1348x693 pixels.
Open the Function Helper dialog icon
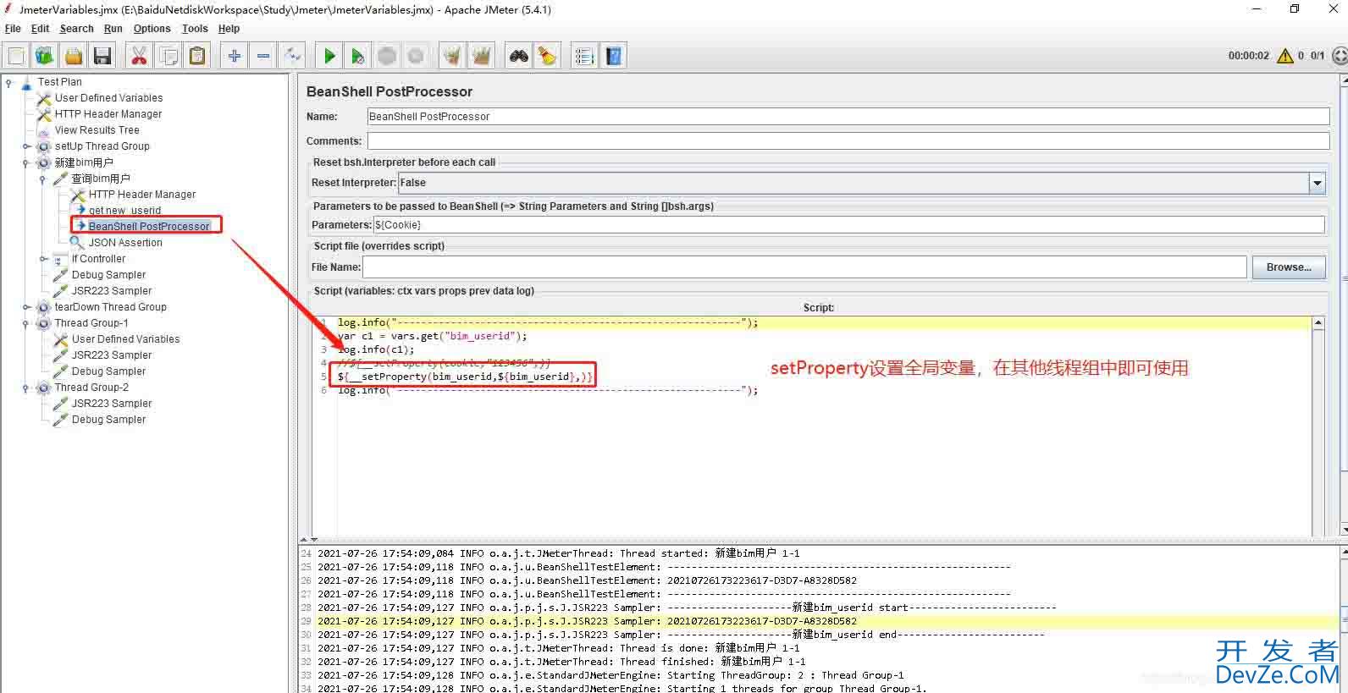pos(584,56)
